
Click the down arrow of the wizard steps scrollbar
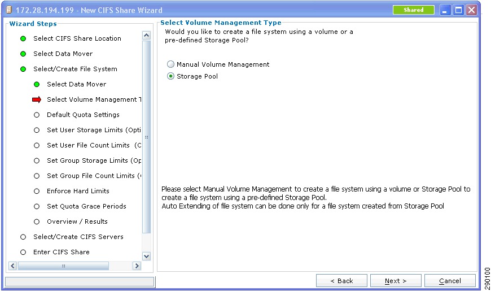pyautogui.click(x=146, y=256)
